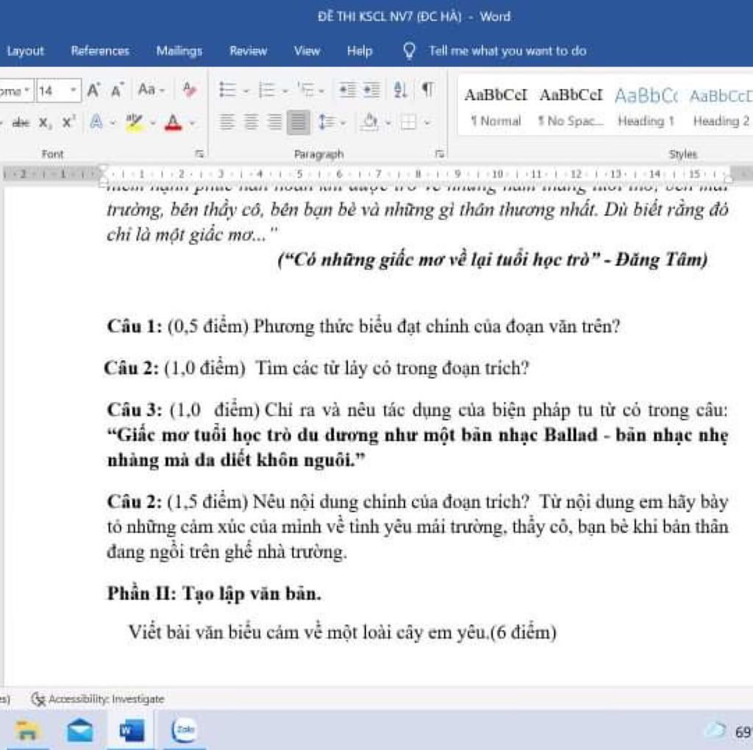The width and height of the screenshot is (753, 750).
Task: Open Font dialog launcher
Action: (x=199, y=154)
